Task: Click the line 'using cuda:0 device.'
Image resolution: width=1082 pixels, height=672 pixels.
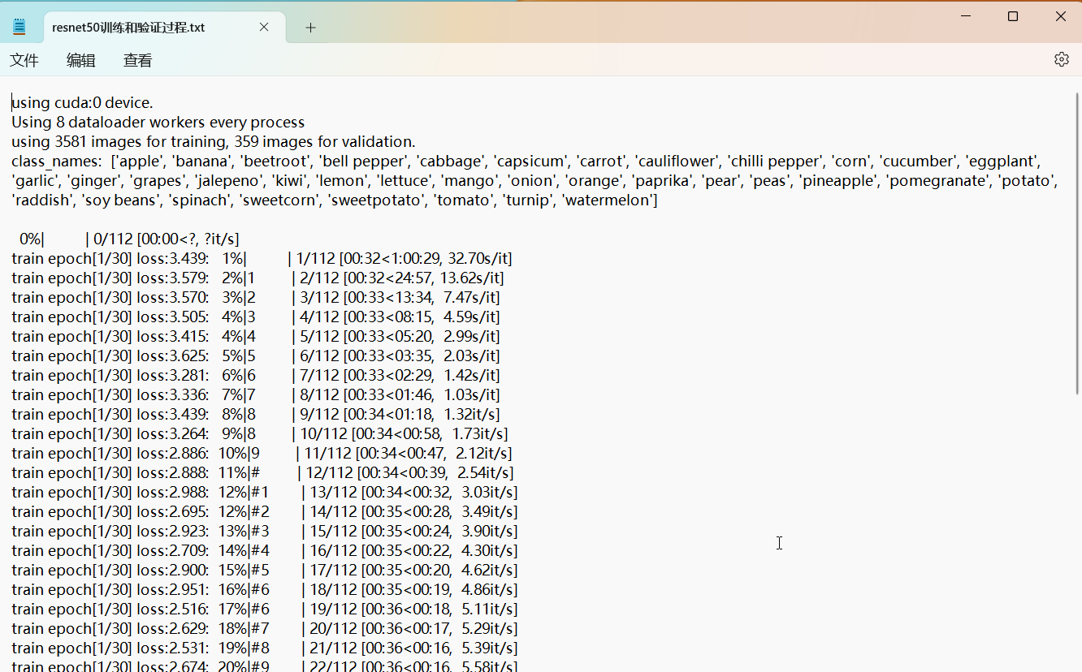Action: 82,103
